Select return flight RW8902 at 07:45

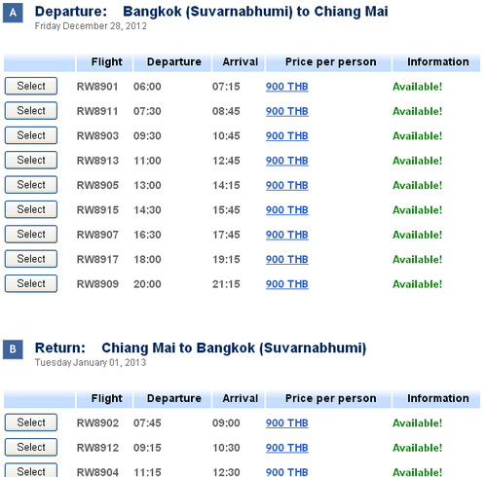click(x=31, y=422)
